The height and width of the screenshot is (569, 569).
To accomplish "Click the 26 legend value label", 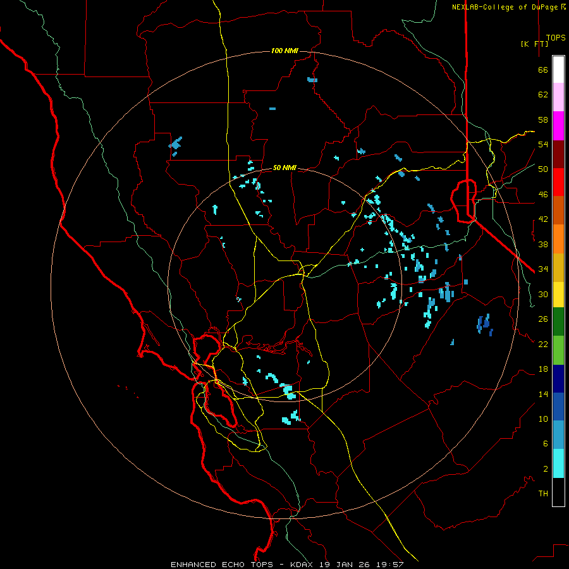I will click(x=543, y=319).
